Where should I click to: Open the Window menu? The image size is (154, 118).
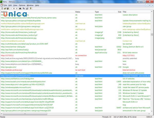30,5
